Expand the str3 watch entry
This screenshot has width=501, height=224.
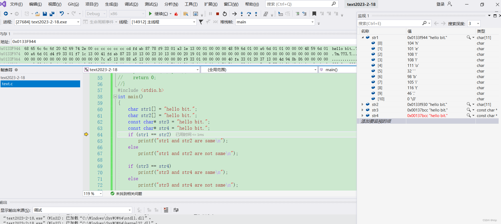pyautogui.click(x=362, y=110)
